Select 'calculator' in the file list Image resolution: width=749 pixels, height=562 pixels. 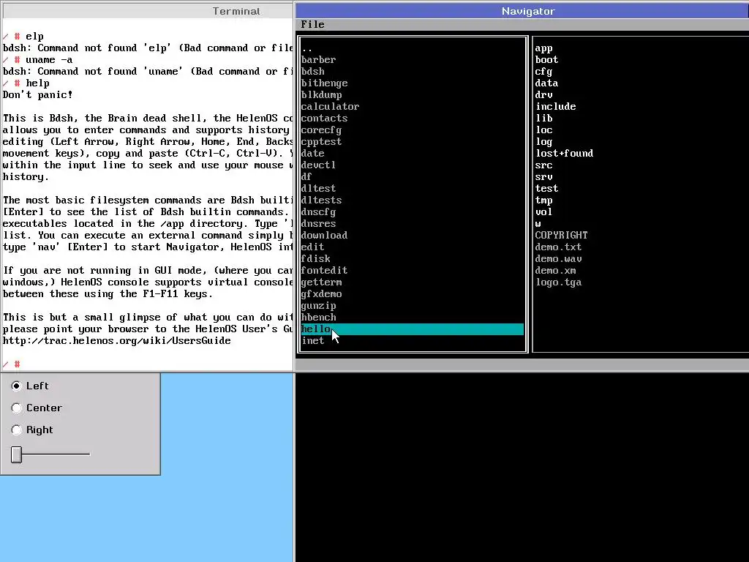(x=330, y=107)
